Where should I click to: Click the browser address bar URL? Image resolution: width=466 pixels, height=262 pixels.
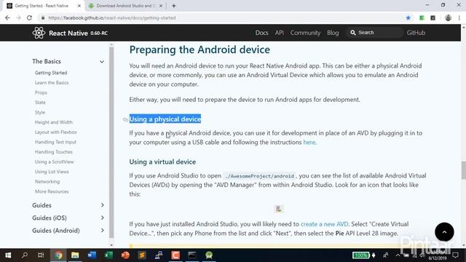[x=112, y=17]
